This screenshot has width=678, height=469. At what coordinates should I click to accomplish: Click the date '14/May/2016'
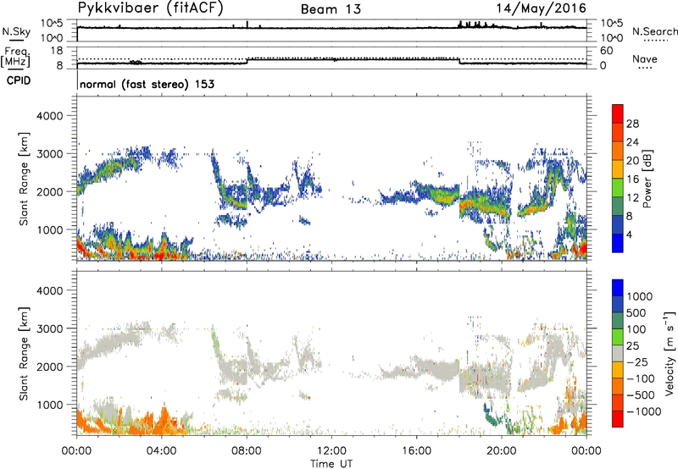click(541, 8)
